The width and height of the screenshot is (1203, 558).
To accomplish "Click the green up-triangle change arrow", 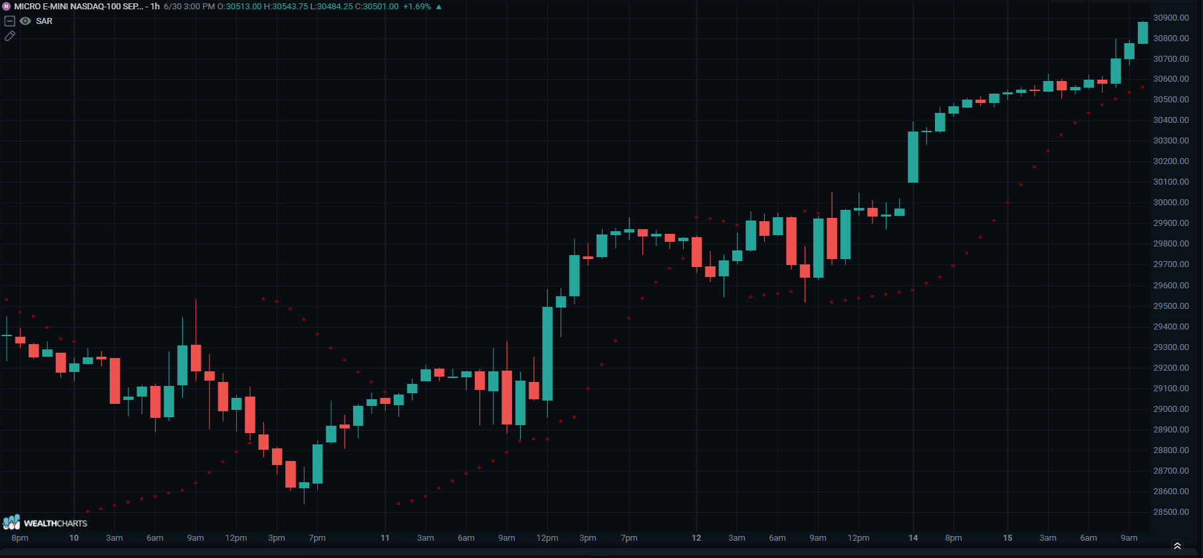I will 438,7.
